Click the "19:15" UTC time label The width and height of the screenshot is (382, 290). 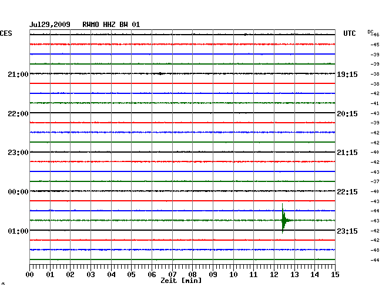(x=347, y=75)
